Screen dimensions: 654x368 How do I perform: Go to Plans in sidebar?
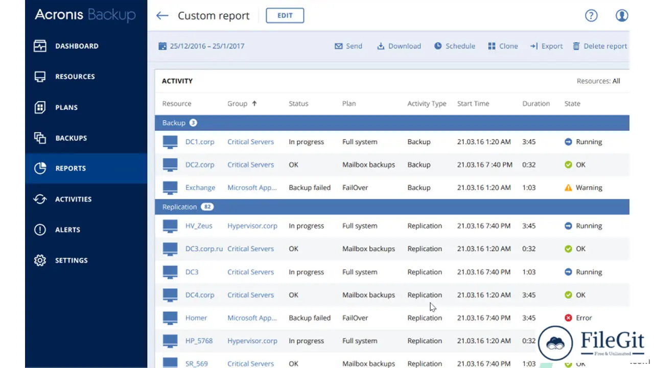(x=86, y=107)
